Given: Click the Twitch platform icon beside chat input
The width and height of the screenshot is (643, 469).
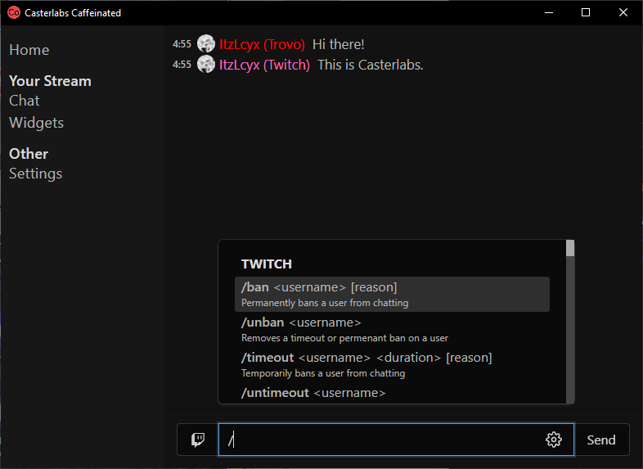Looking at the screenshot, I should point(198,440).
